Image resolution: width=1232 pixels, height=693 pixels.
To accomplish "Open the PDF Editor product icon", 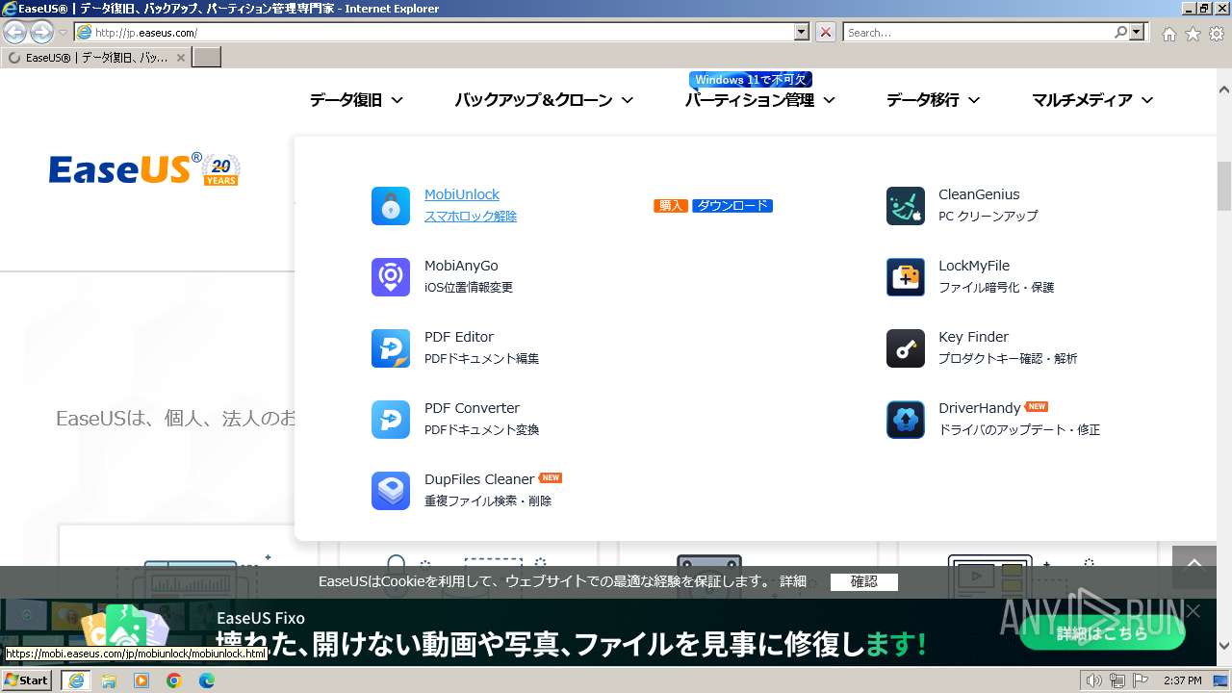I will point(391,348).
